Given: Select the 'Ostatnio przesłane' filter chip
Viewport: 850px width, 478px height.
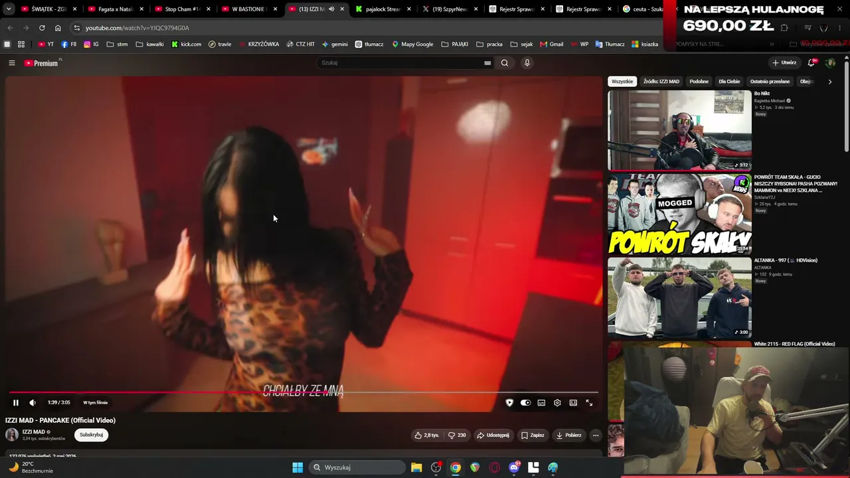Looking at the screenshot, I should (x=770, y=82).
